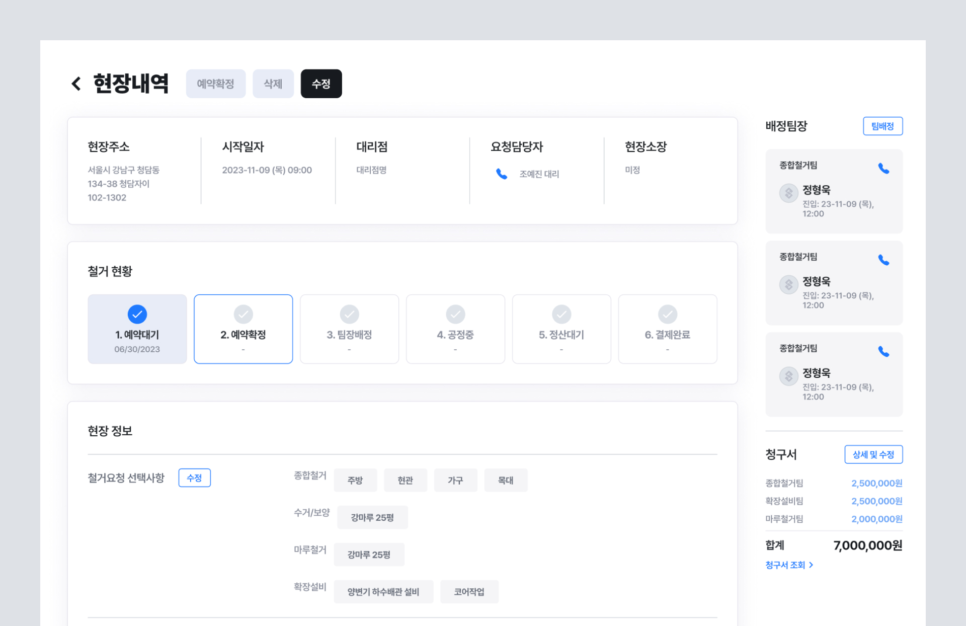The width and height of the screenshot is (966, 626).
Task: Call first 종합철거팀 leader via phone icon
Action: tap(883, 169)
